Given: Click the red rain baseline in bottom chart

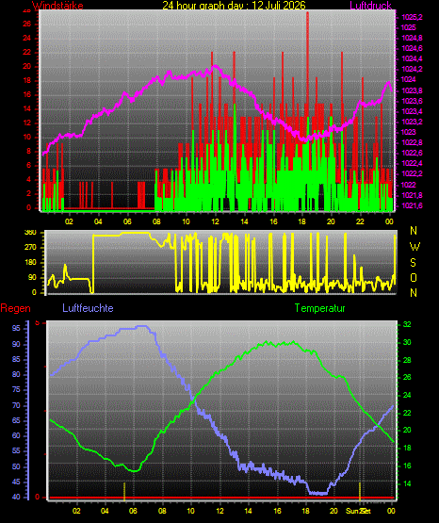Looking at the screenshot, I should 221,498.
